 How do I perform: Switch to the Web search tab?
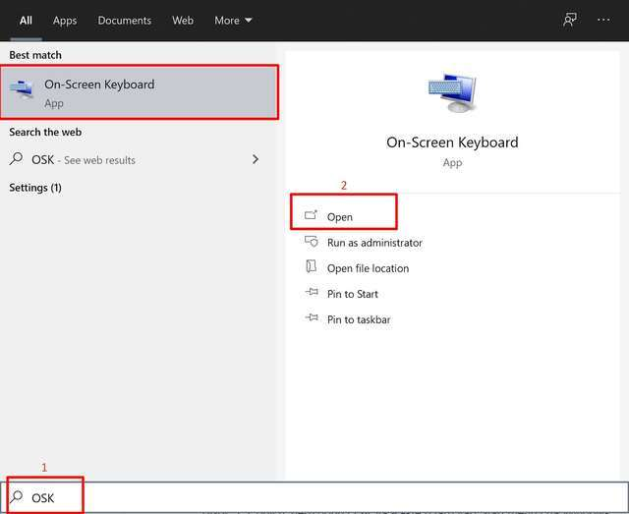click(183, 21)
